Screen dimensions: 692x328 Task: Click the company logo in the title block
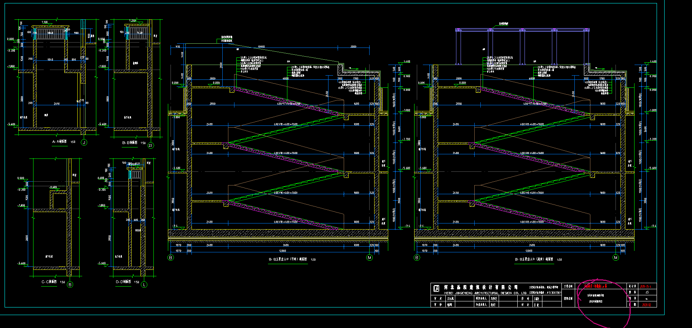436,289
